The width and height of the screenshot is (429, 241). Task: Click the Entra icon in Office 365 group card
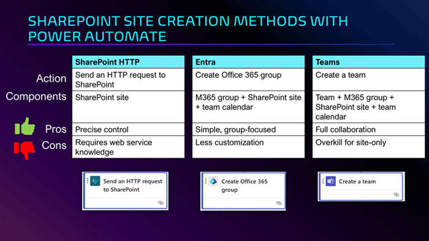pos(213,182)
